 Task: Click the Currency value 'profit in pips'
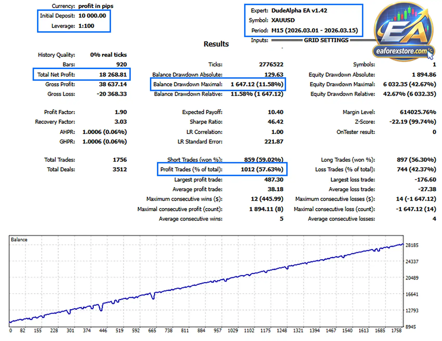pyautogui.click(x=96, y=6)
